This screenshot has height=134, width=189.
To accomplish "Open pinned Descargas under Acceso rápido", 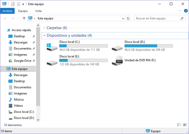I will point(21,42).
